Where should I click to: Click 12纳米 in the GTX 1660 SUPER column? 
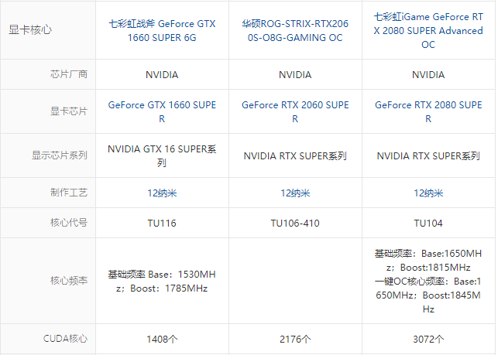(x=162, y=193)
